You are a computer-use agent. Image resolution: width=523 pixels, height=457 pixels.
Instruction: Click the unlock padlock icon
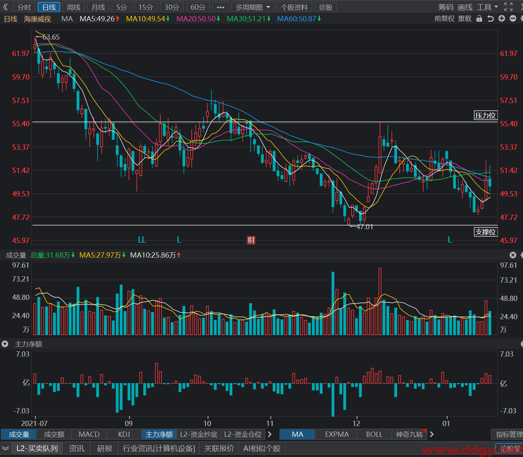(479, 19)
